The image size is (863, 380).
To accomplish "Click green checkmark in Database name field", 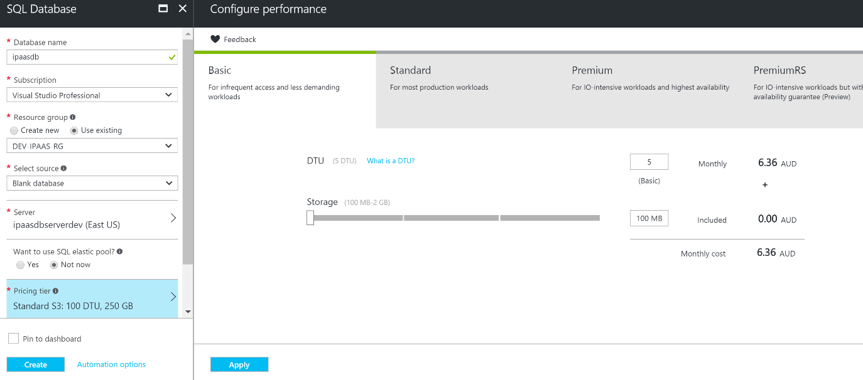I will (172, 57).
